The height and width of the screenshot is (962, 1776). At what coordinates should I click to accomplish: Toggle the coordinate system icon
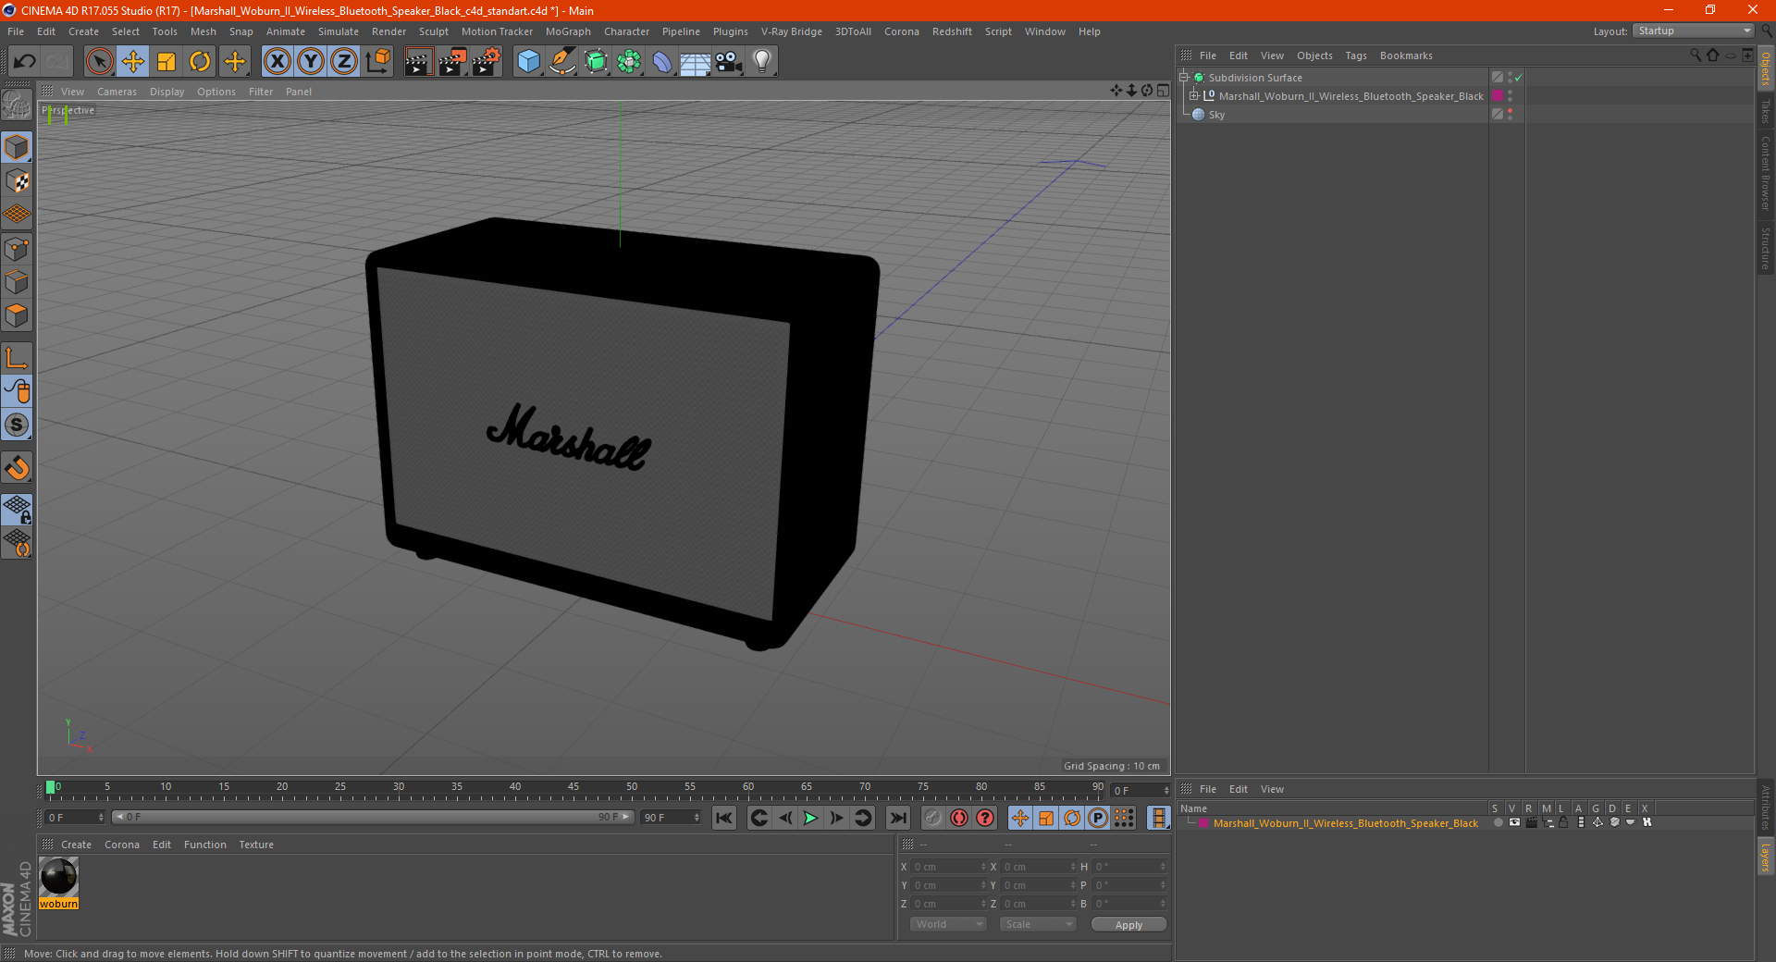[378, 62]
